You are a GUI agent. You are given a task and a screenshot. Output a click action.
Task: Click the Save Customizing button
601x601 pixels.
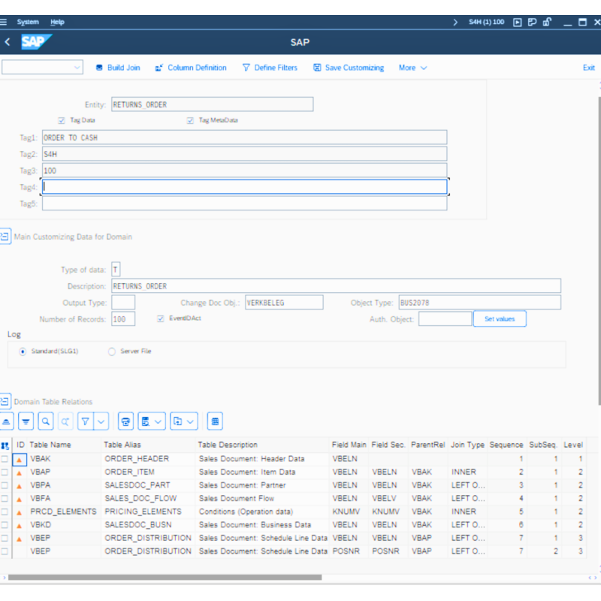point(349,68)
